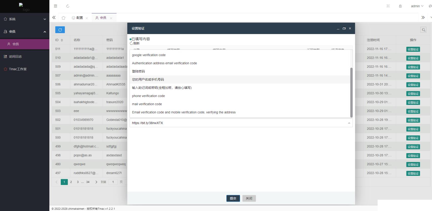The height and width of the screenshot is (211, 432).
Task: Click the 刷新 refresh icon in dialog
Action: pyautogui.click(x=131, y=43)
